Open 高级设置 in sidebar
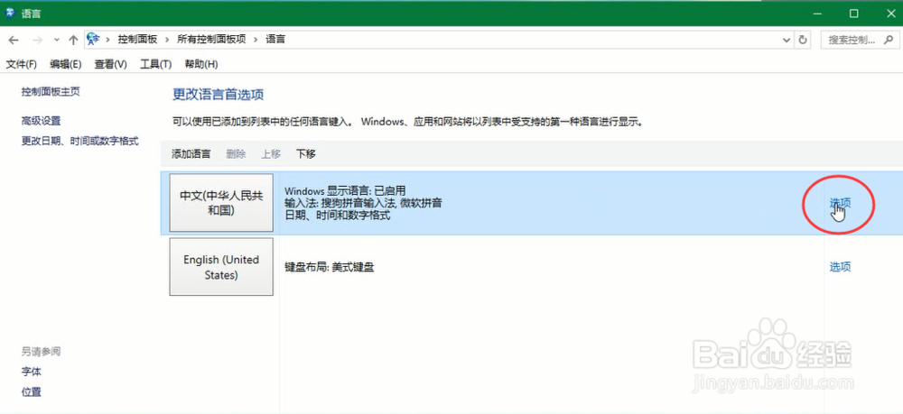This screenshot has height=414, width=903. tap(41, 121)
